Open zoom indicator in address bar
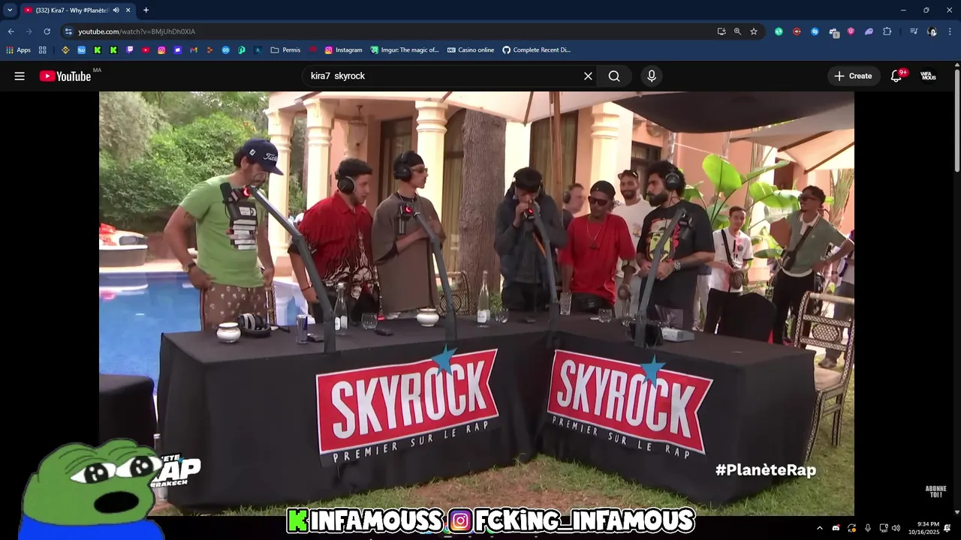Image resolution: width=961 pixels, height=540 pixels. [737, 31]
